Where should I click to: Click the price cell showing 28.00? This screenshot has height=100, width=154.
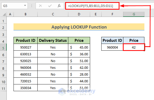click(x=79, y=74)
